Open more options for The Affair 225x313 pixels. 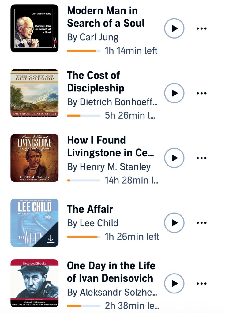pos(201,223)
